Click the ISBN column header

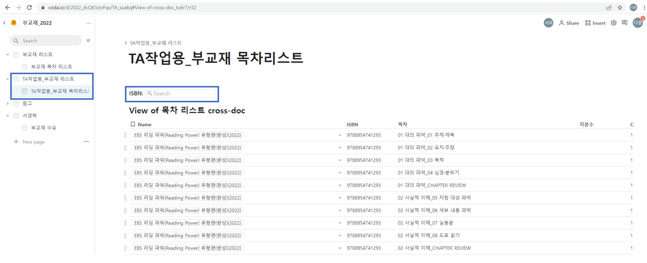pos(352,124)
